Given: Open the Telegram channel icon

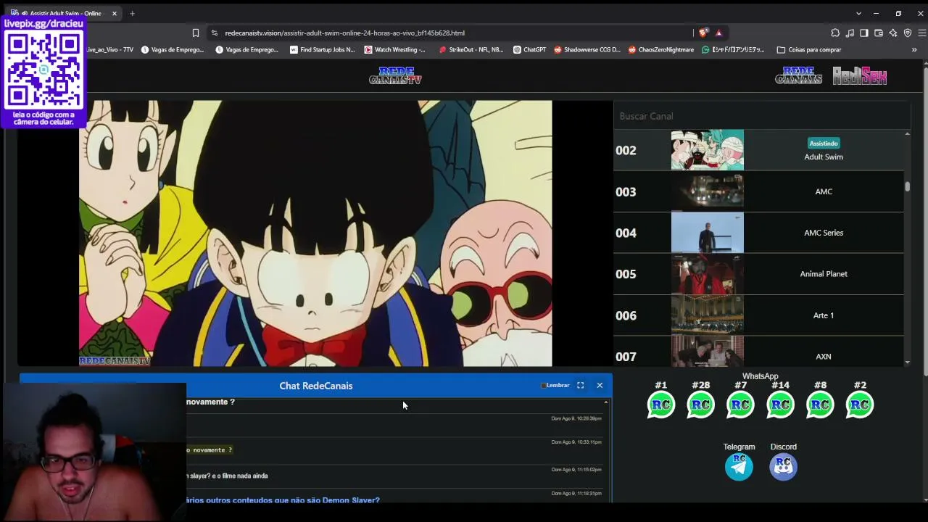Looking at the screenshot, I should click(739, 466).
